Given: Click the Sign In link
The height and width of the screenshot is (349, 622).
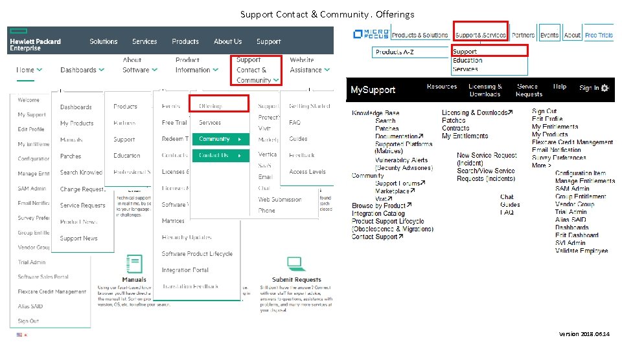Looking at the screenshot, I should pyautogui.click(x=589, y=88).
